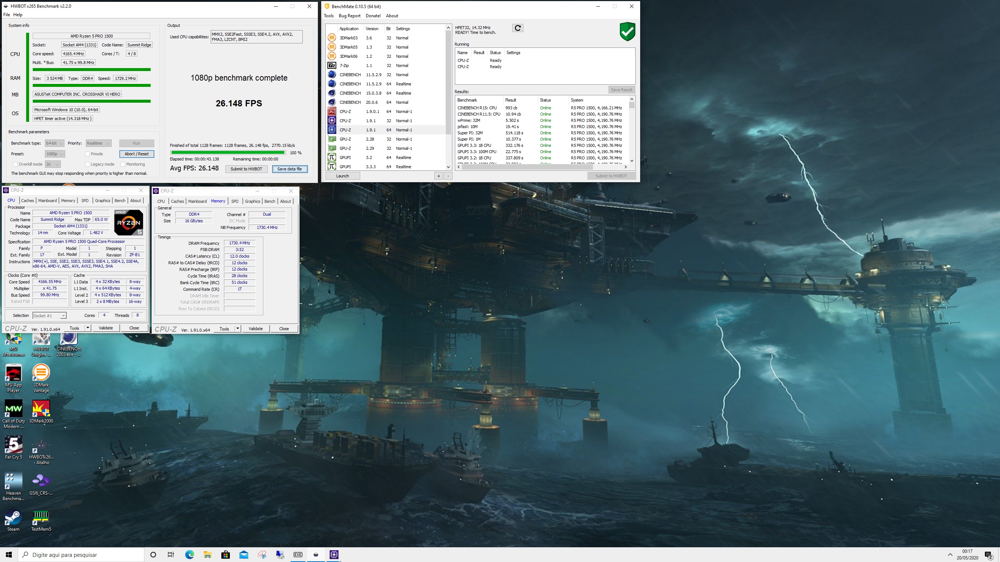Open File Explorer from the taskbar
The height and width of the screenshot is (562, 1000).
(x=207, y=555)
